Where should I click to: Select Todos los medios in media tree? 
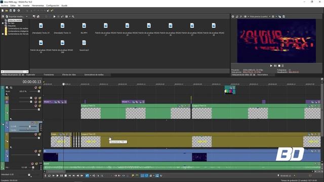(x=15, y=20)
